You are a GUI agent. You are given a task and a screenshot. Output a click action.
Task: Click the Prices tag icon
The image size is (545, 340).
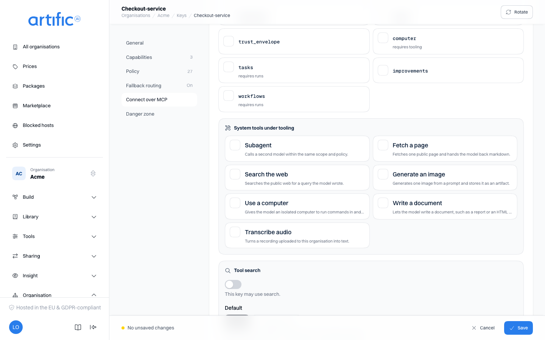(15, 66)
